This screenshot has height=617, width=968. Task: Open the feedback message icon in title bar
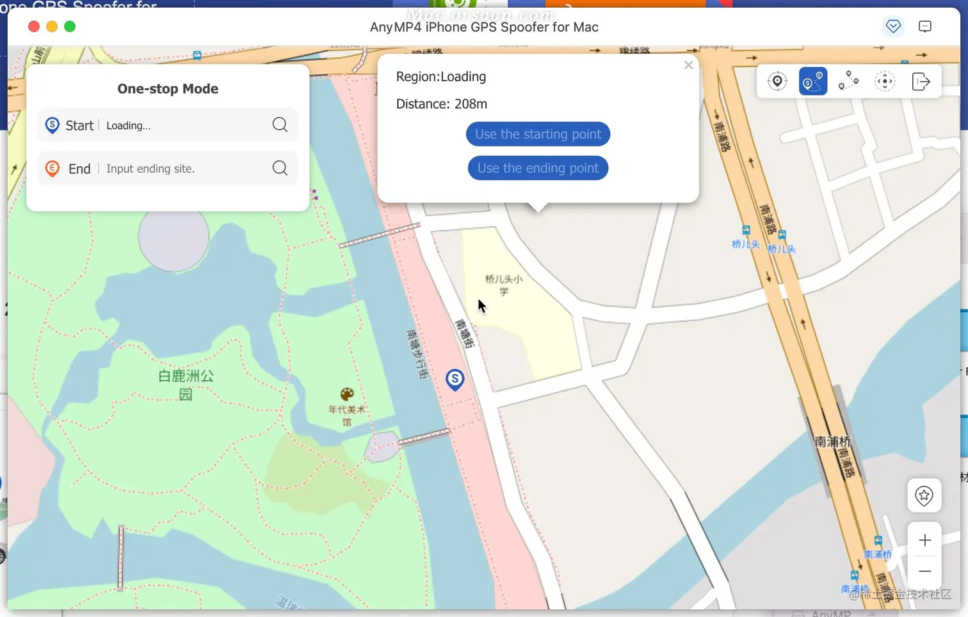coord(925,26)
